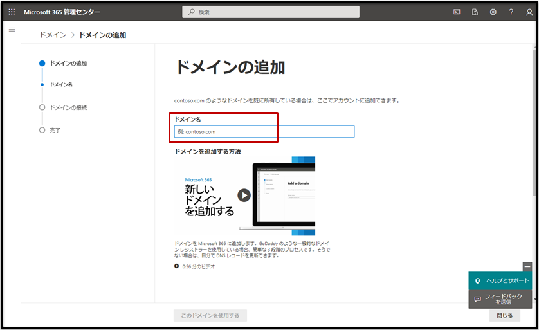Select ドメインの接続 step in wizard

(63, 107)
